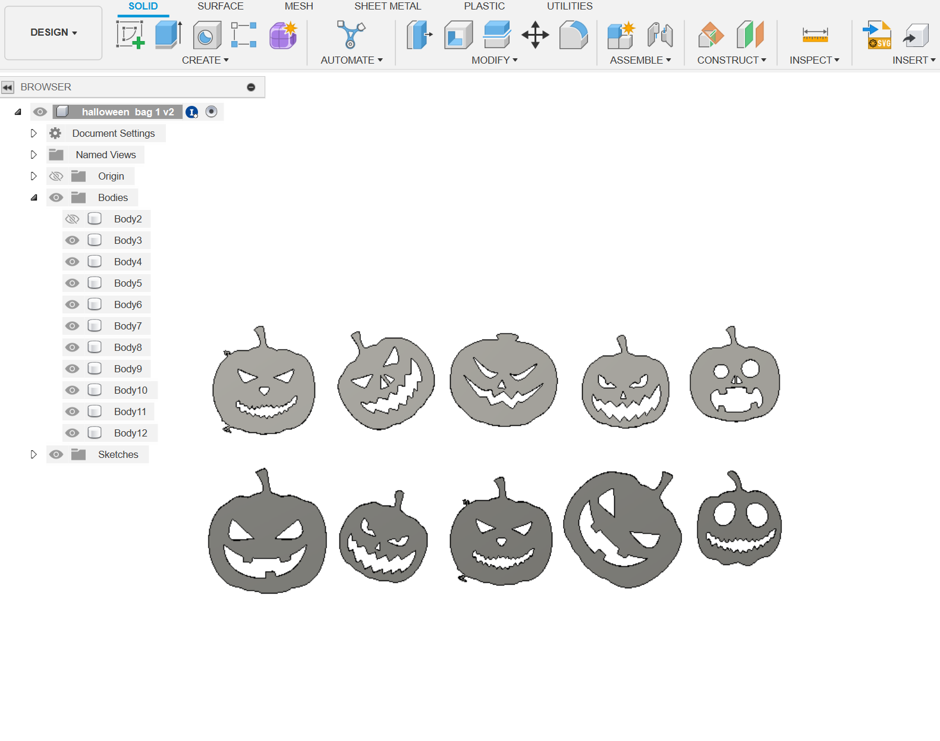Viewport: 940px width, 741px height.
Task: Click the New Component icon
Action: click(621, 35)
